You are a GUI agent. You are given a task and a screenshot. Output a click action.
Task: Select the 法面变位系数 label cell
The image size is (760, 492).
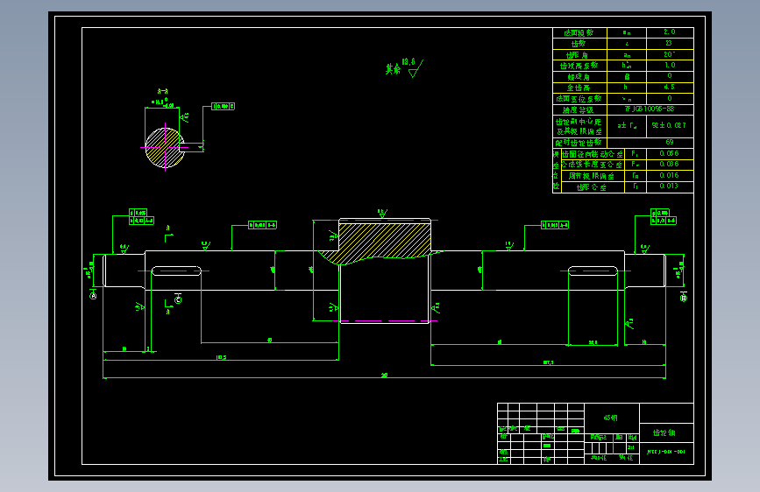pos(579,99)
